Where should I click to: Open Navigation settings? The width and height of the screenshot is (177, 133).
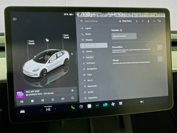pyautogui.click(x=90, y=69)
